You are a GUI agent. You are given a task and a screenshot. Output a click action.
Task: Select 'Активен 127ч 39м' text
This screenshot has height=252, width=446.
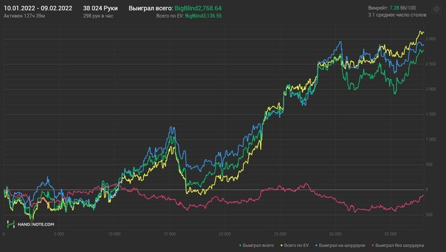24,16
